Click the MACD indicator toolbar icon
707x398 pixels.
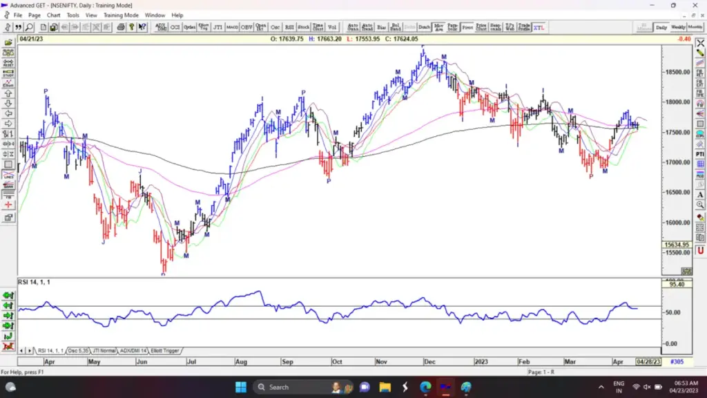click(232, 27)
